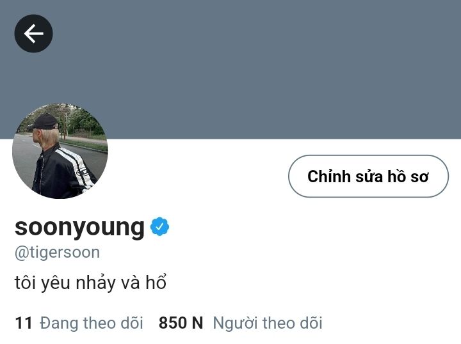The height and width of the screenshot is (344, 461).
Task: Open Chỉnh sửa hồ sơ
Action: 368,176
